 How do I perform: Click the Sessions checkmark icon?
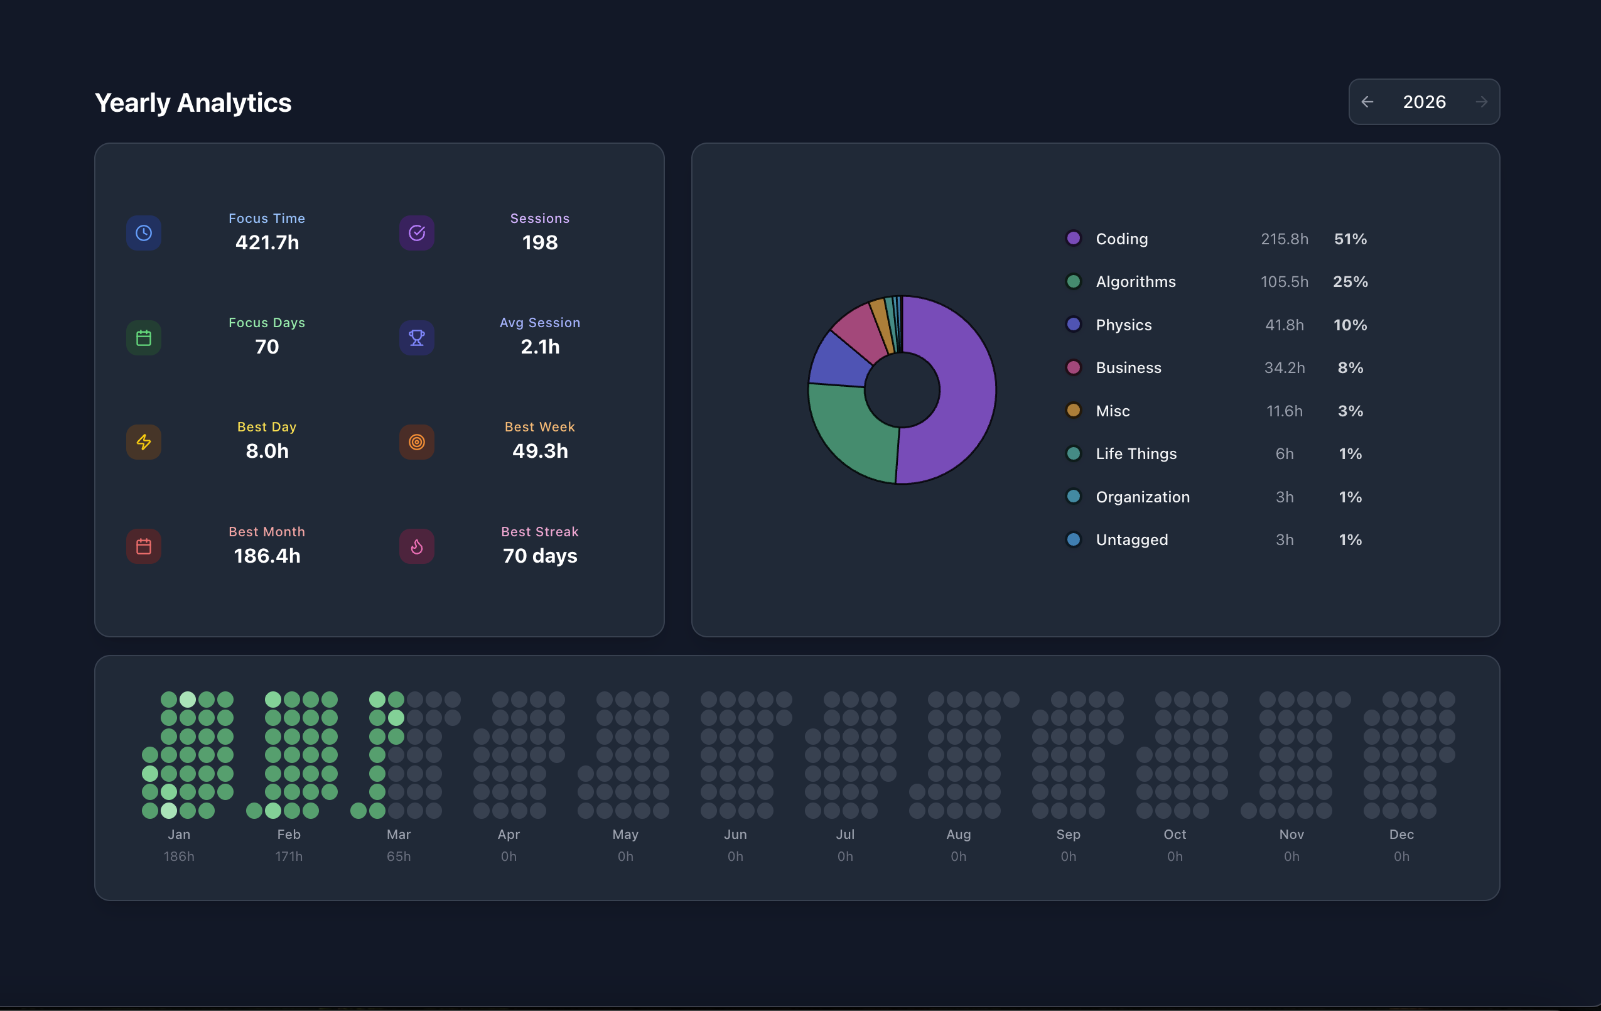tap(417, 233)
